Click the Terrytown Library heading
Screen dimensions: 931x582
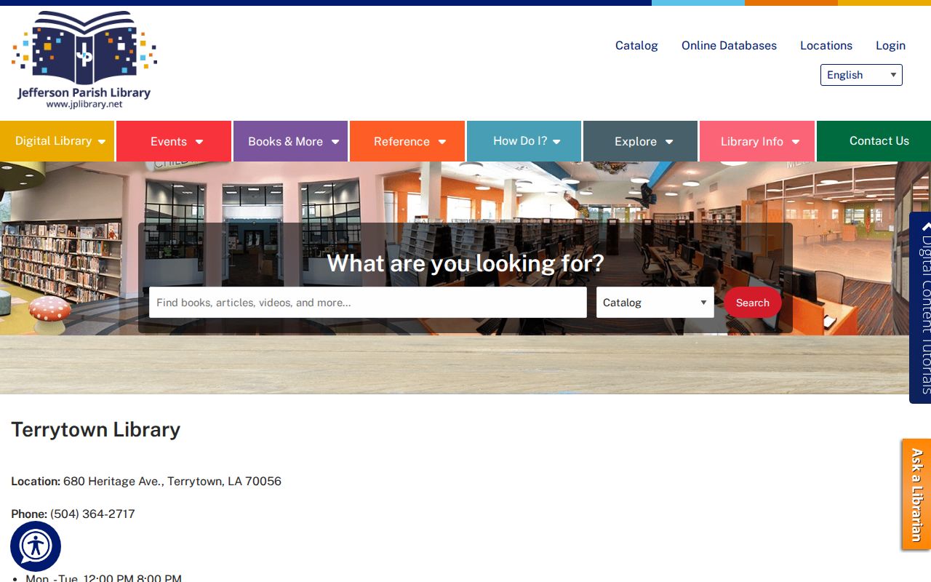click(96, 430)
